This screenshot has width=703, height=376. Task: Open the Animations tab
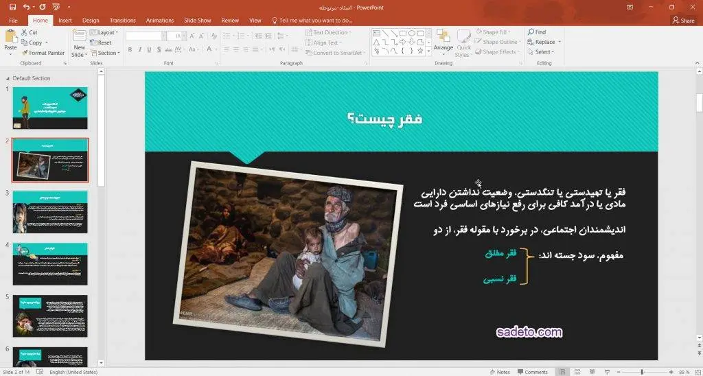coord(159,21)
